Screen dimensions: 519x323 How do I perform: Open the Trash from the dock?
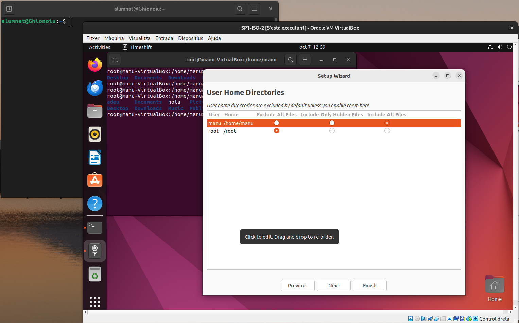pyautogui.click(x=95, y=274)
